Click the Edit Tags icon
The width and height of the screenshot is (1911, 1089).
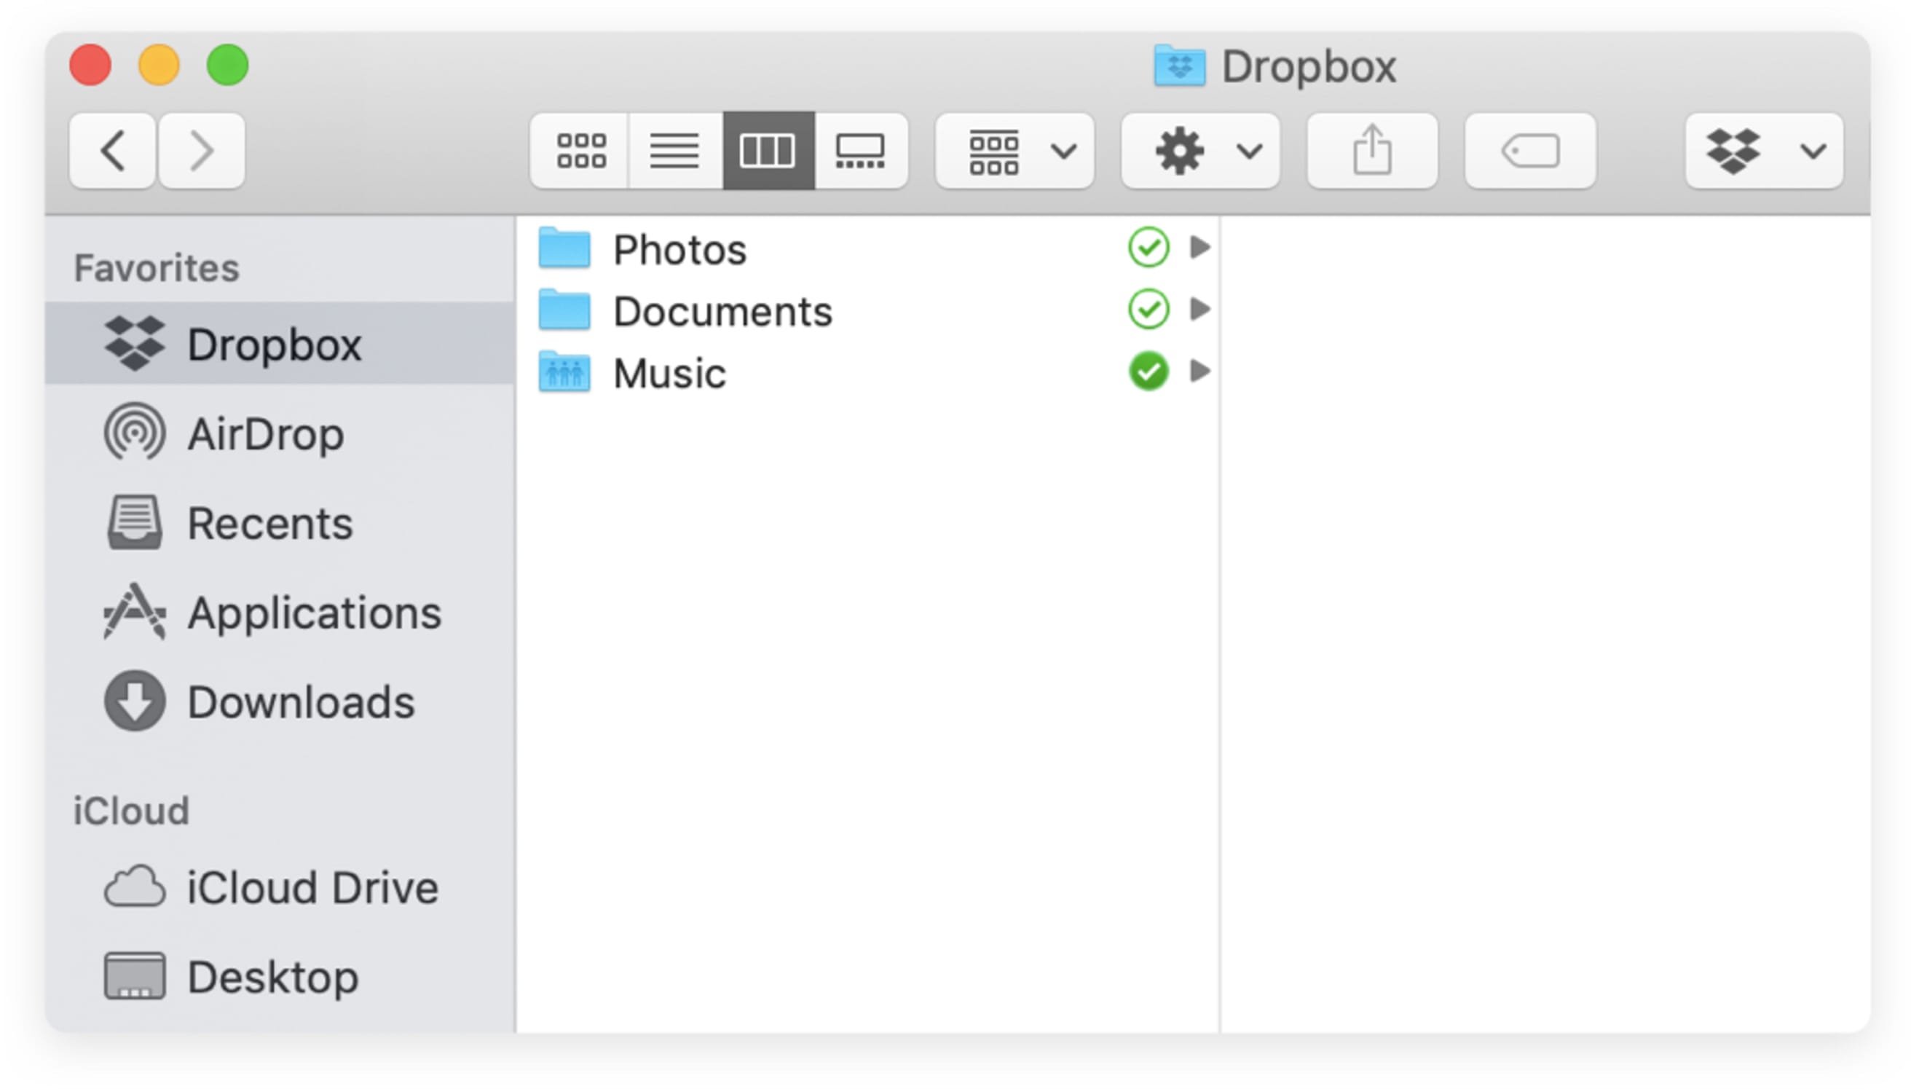point(1529,150)
